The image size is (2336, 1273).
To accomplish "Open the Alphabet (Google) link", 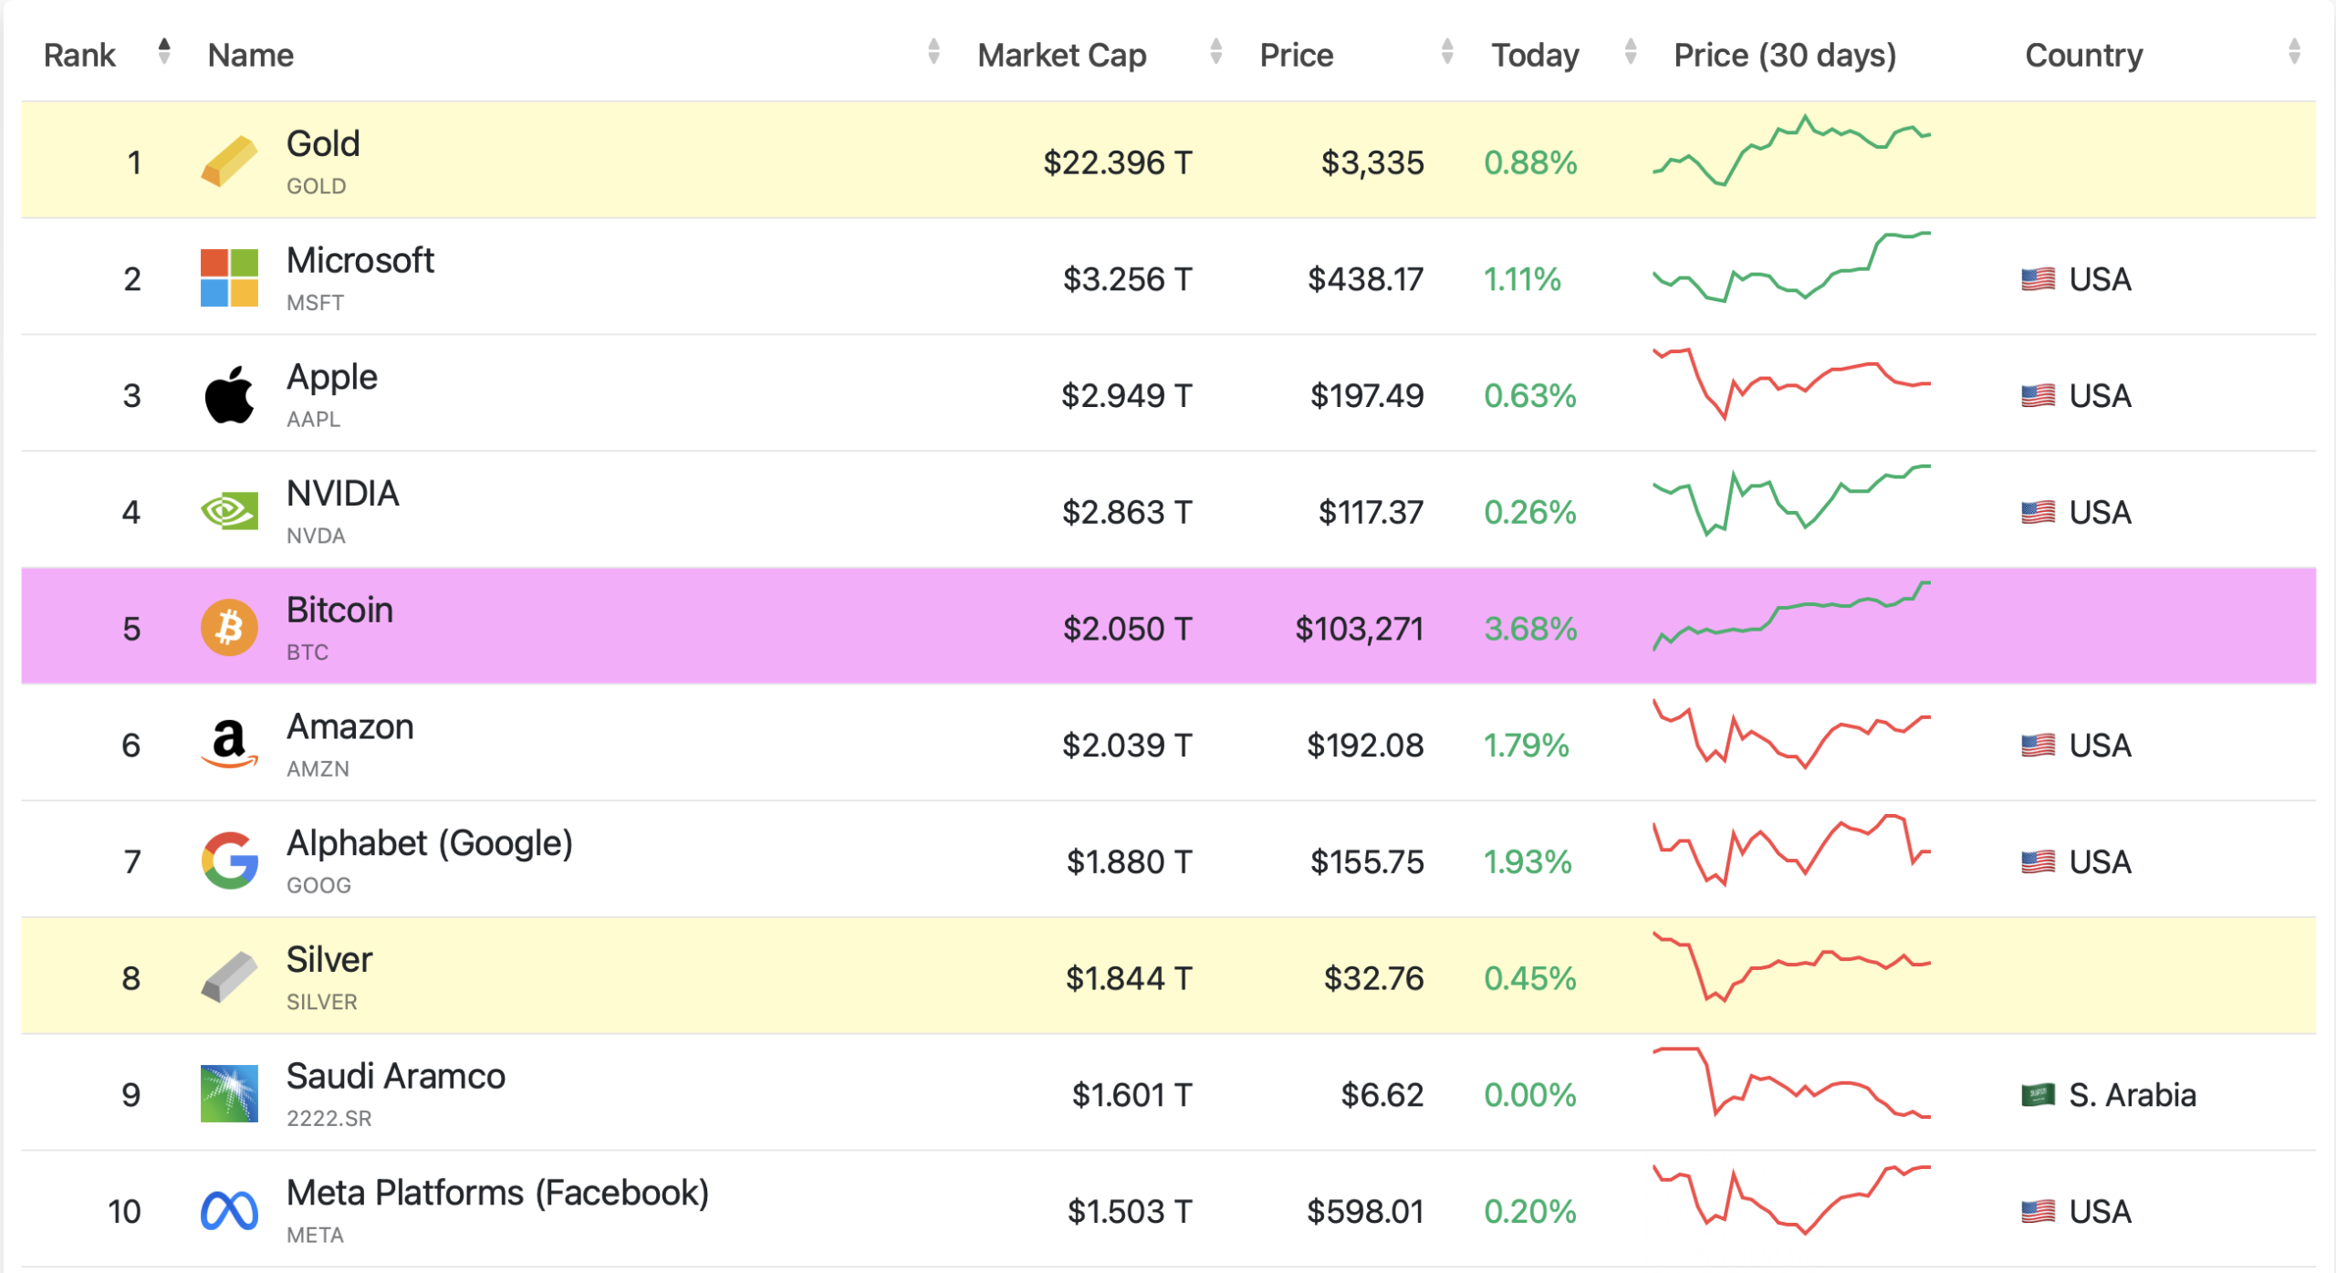I will pos(430,843).
